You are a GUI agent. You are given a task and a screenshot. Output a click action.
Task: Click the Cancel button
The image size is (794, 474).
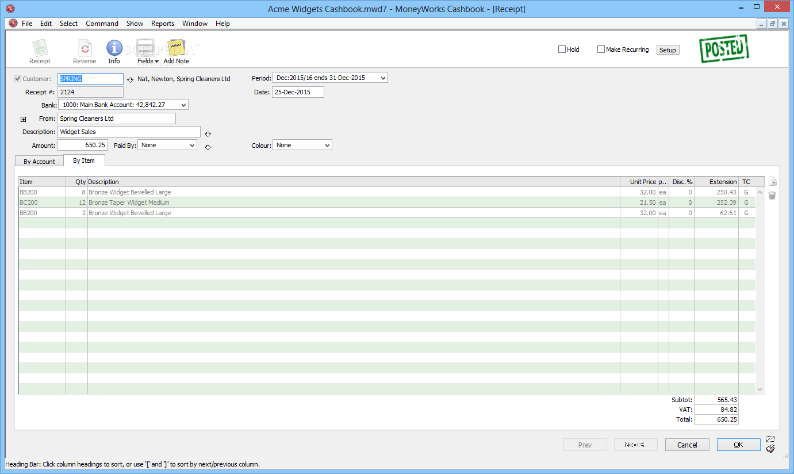tap(687, 445)
